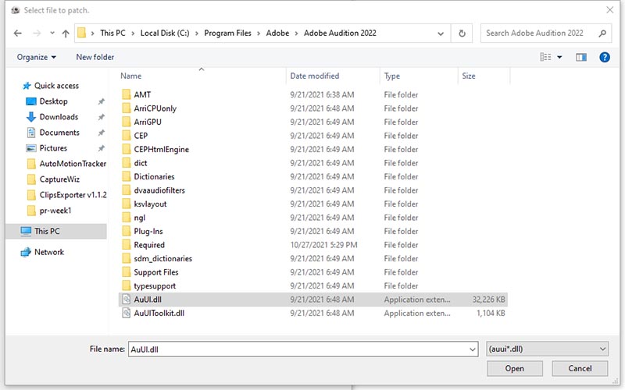
Task: Sort by Size column header
Action: (468, 76)
